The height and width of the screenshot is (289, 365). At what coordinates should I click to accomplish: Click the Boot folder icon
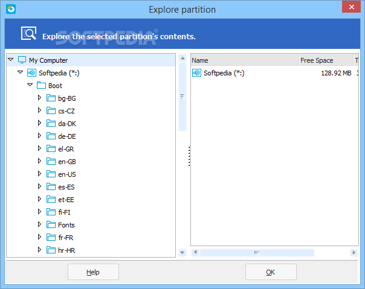pos(41,85)
